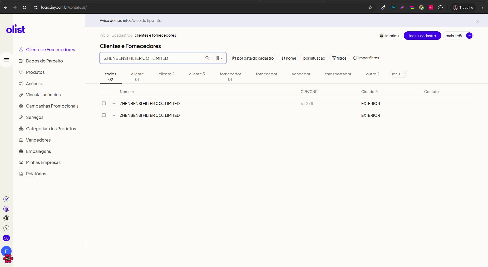This screenshot has width=488, height=267.
Task: Click the Vendedores briefcase icon
Action: (x=21, y=140)
